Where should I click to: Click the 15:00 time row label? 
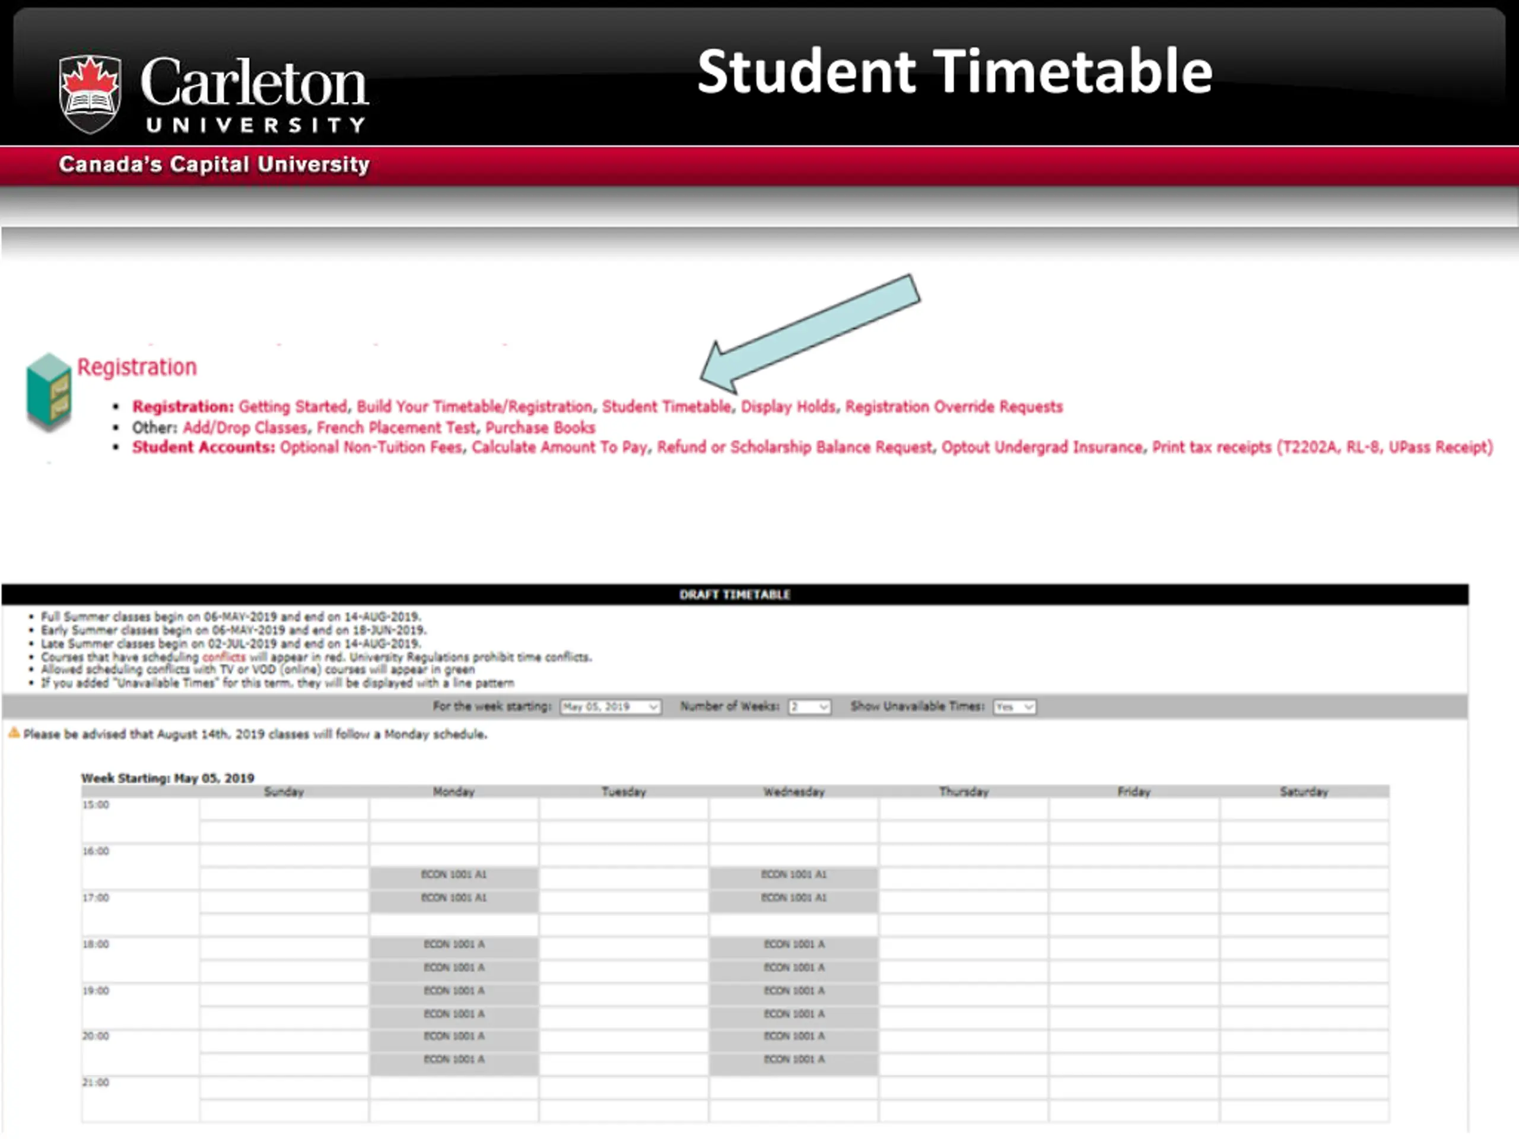click(96, 804)
